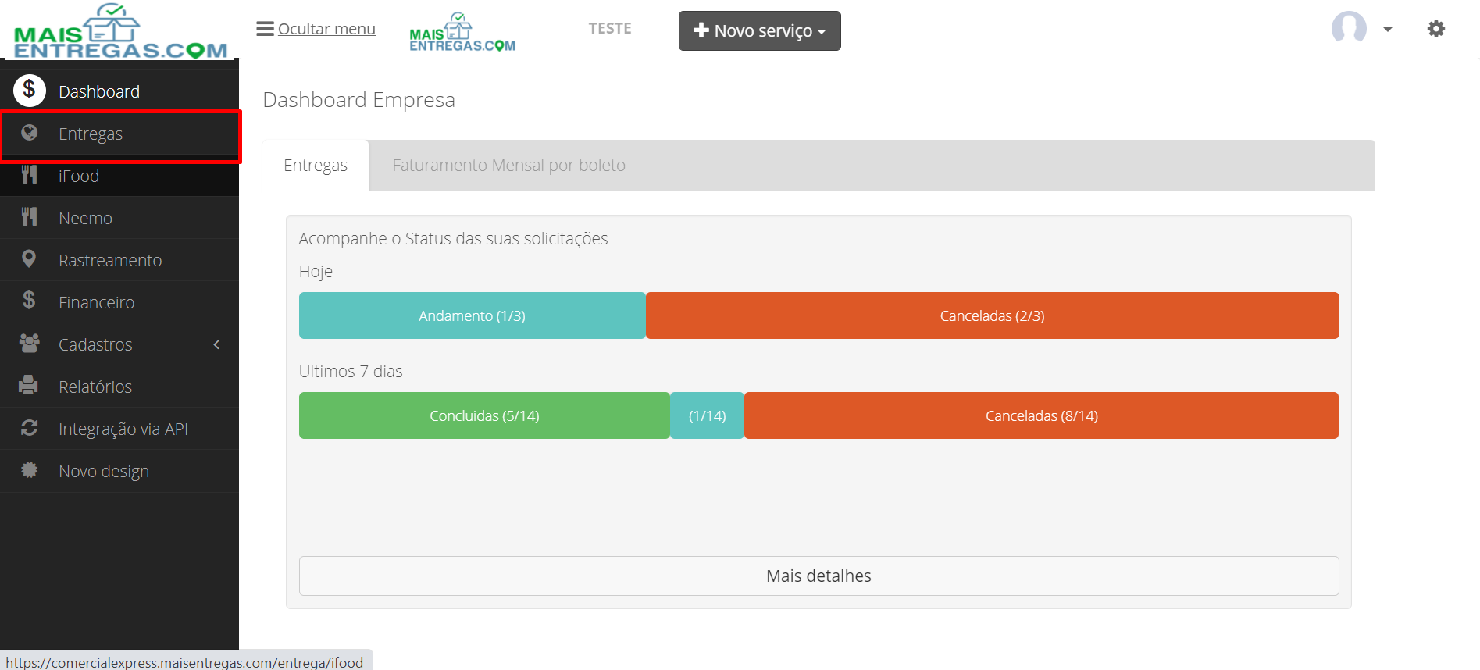Open the user account dropdown arrow
1480x670 pixels.
(1388, 30)
